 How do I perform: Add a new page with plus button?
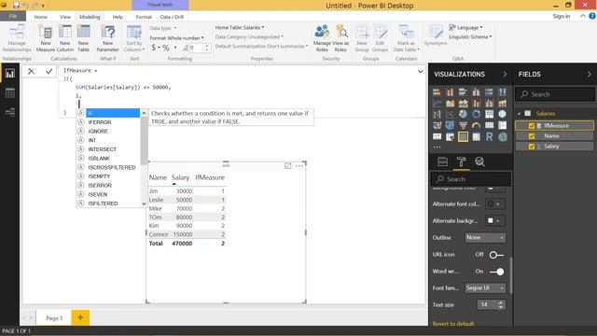[80, 317]
